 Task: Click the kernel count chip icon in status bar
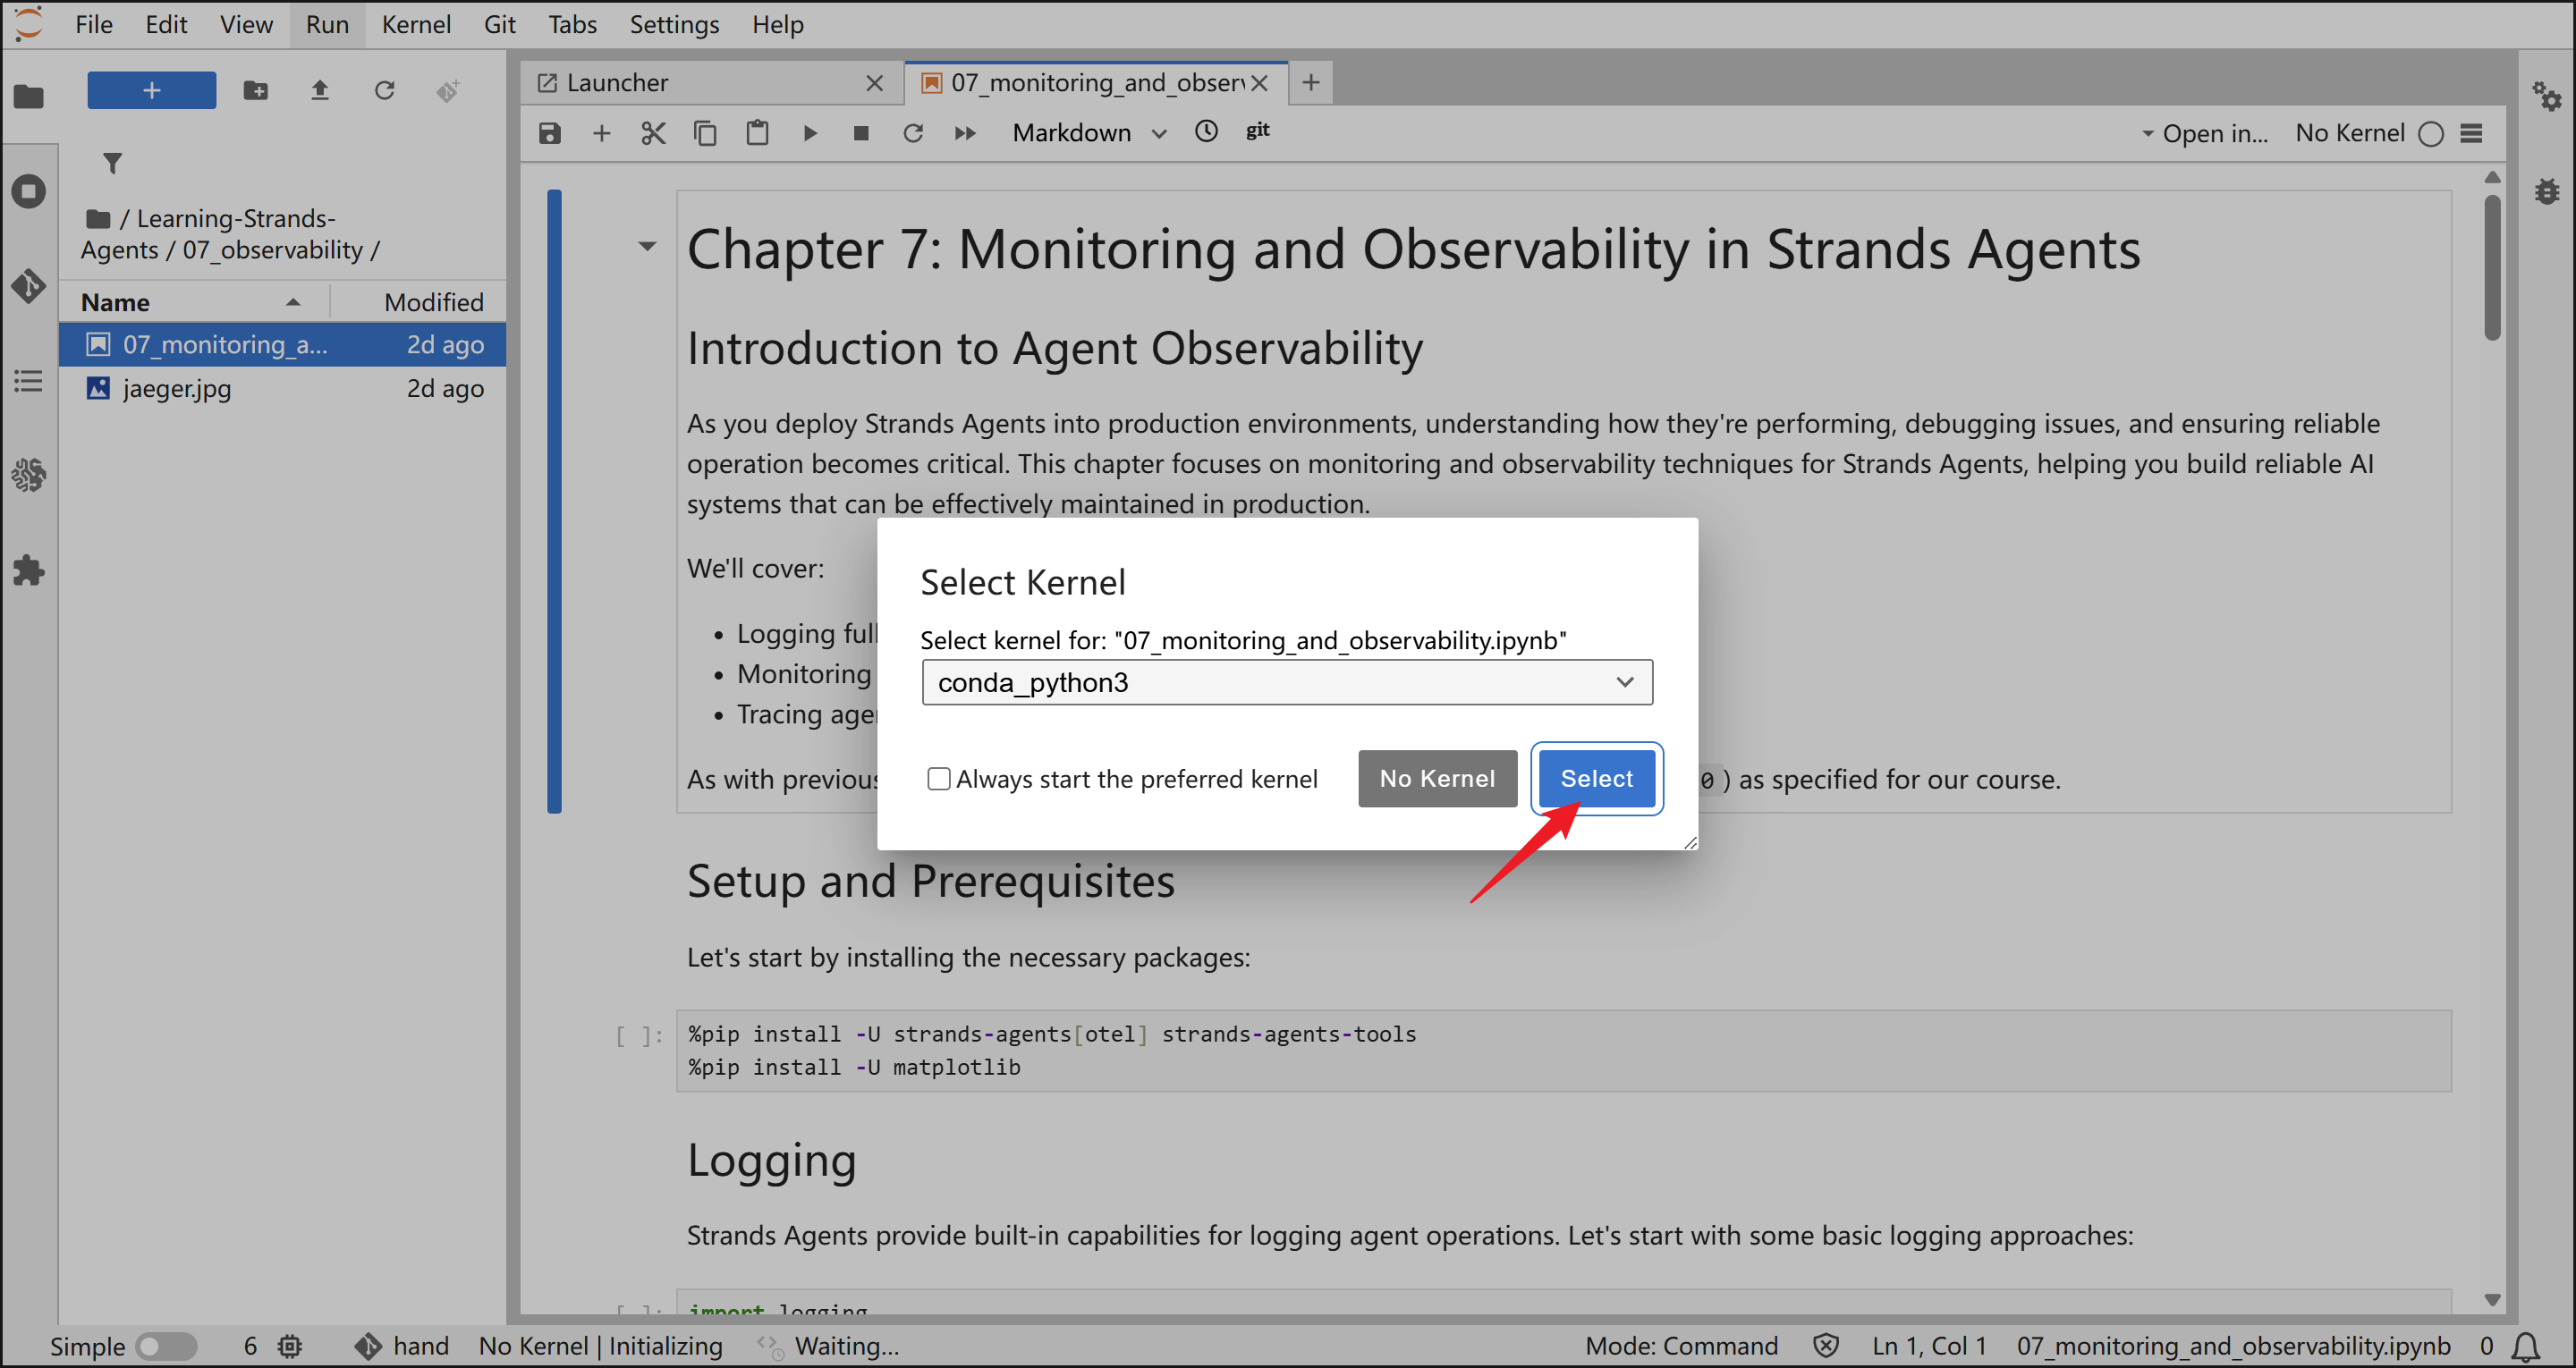(x=290, y=1346)
